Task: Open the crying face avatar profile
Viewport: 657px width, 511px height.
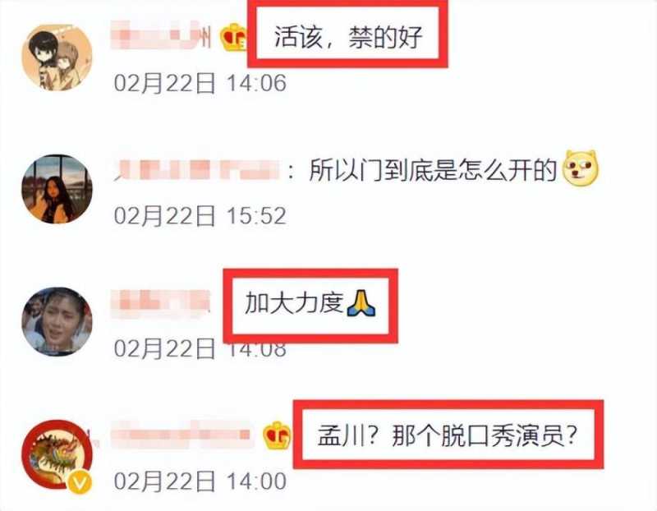Action: tap(57, 321)
